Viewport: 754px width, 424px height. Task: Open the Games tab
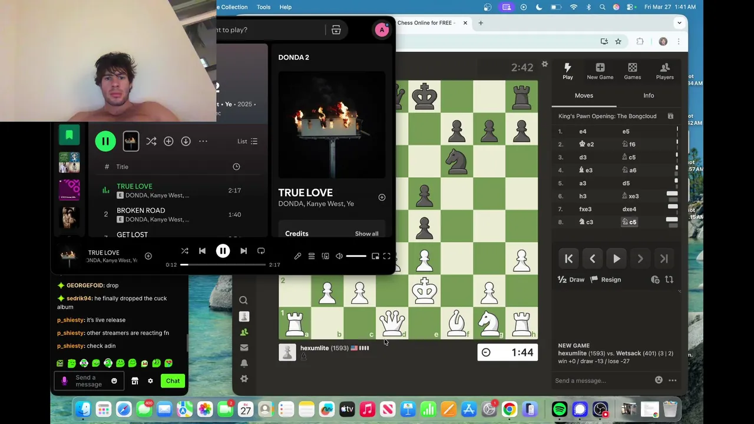(x=632, y=71)
